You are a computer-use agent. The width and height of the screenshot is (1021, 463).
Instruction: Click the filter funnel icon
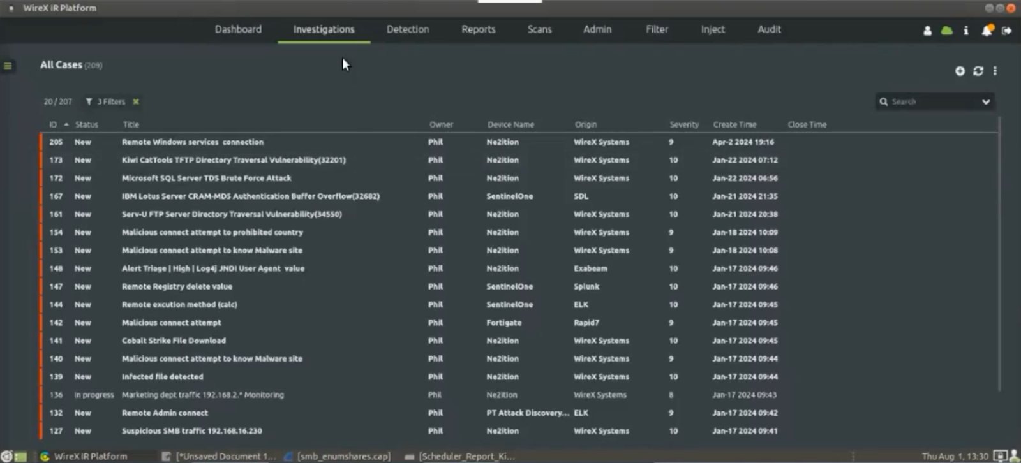coord(89,101)
